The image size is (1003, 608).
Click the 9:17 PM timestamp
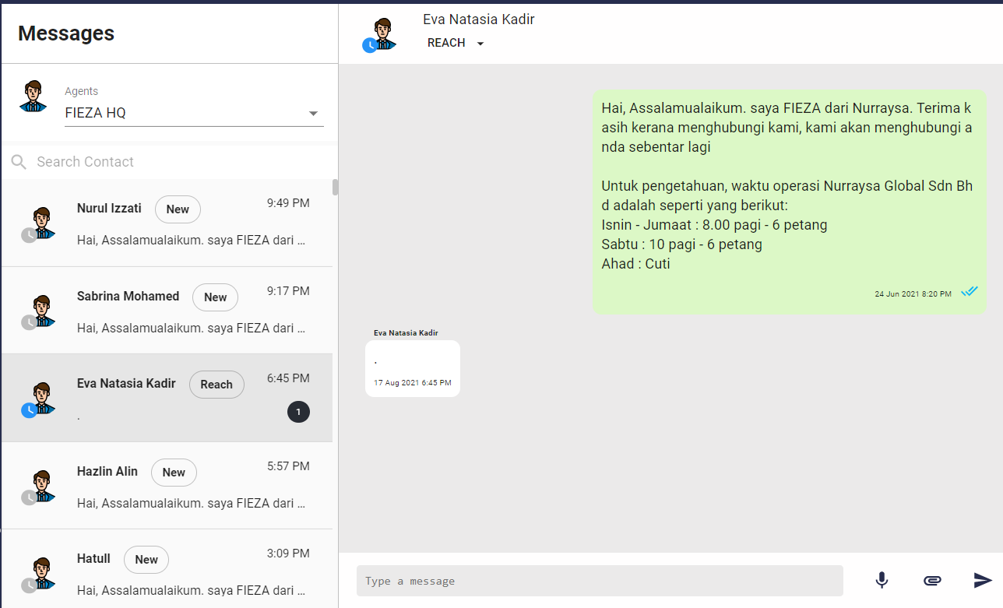(x=288, y=291)
